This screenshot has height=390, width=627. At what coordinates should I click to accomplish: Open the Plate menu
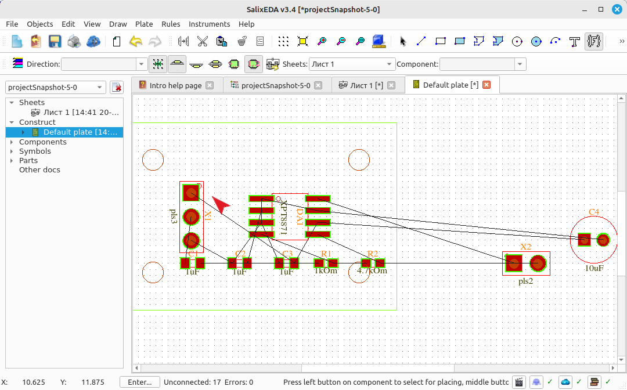tap(144, 24)
